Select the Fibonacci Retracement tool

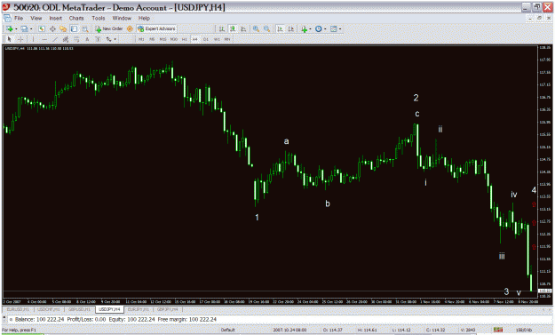click(76, 39)
